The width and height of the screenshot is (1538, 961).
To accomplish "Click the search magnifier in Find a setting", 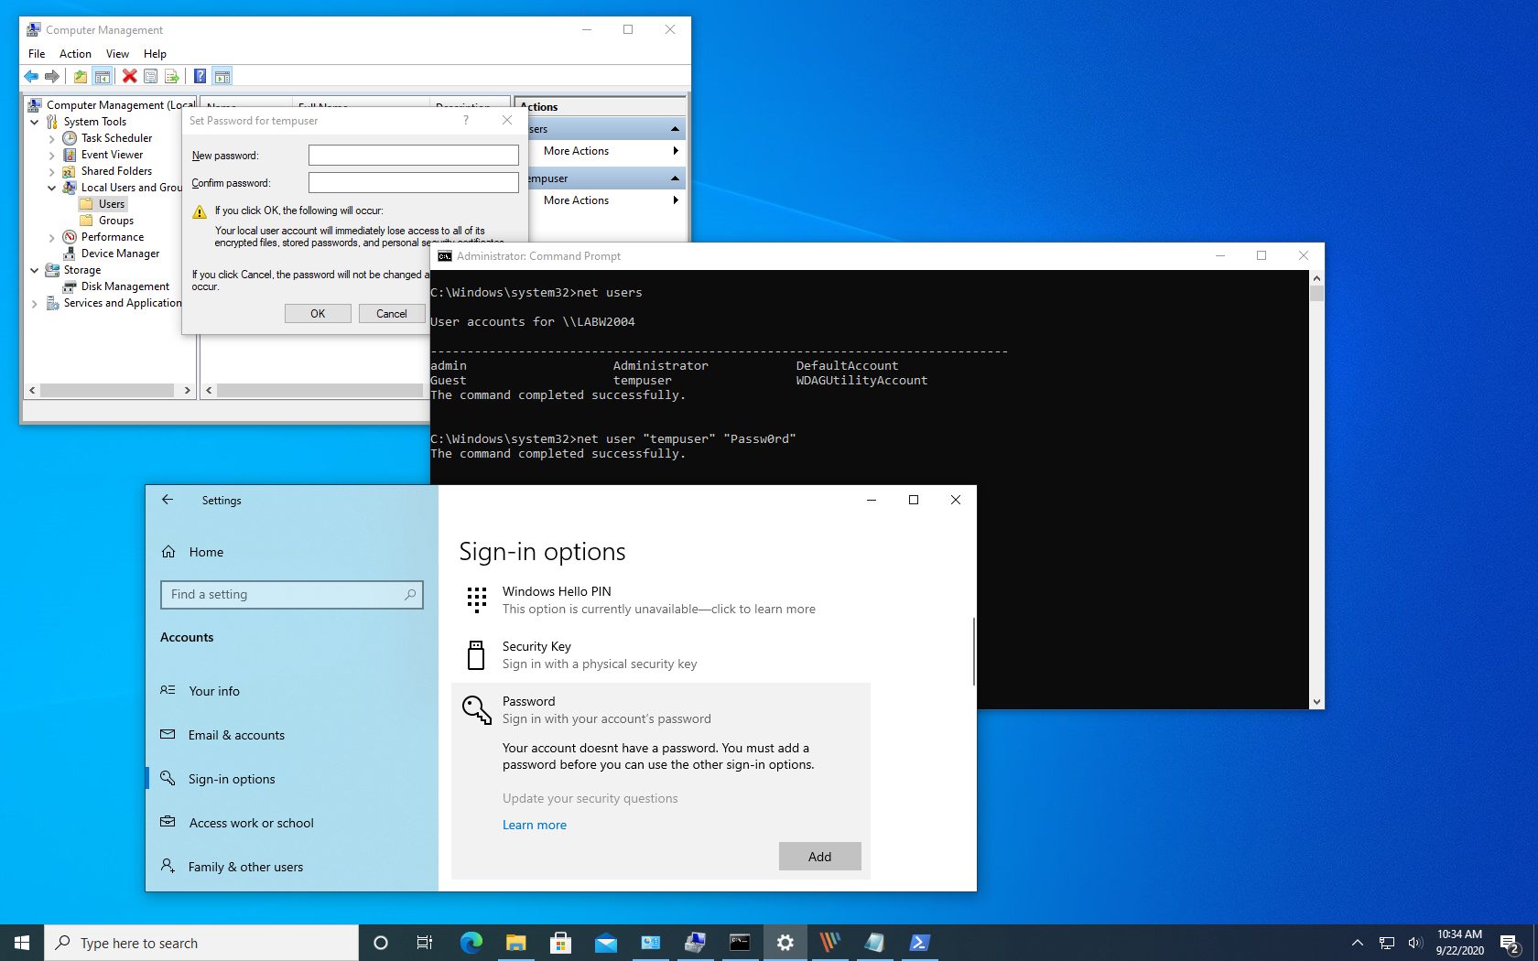I will pos(410,595).
